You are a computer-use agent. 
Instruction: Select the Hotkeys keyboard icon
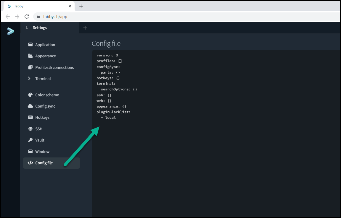tap(30, 117)
